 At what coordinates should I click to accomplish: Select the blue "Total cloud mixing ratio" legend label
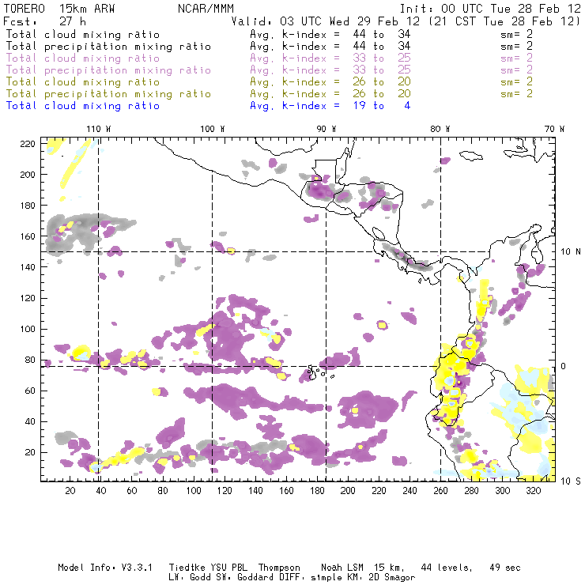pyautogui.click(x=83, y=106)
